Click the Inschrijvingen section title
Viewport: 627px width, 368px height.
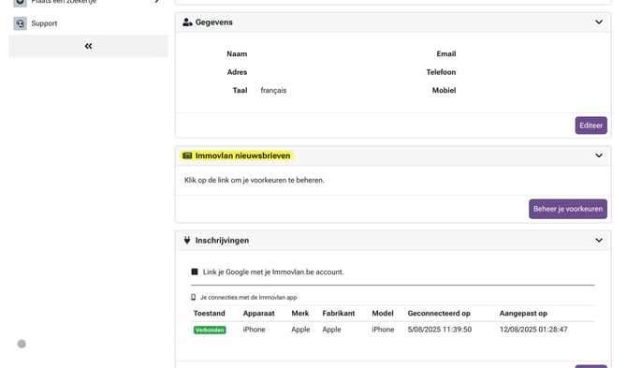coord(222,241)
